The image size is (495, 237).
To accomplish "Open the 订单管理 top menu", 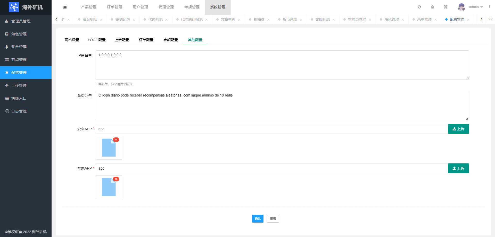I will click(x=114, y=7).
